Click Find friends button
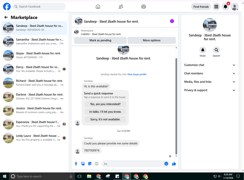Viewport: 244px width, 180px height. pos(201,7)
